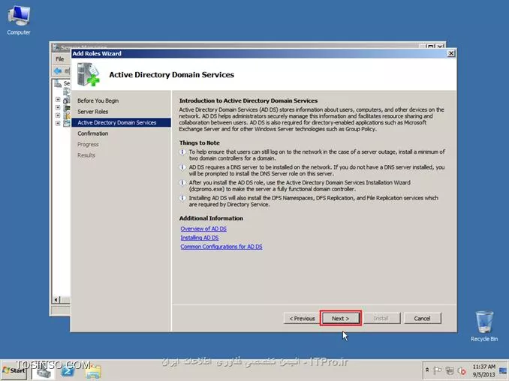Image resolution: width=509 pixels, height=381 pixels.
Task: Click the info icon beside the DFS Namespaces note
Action: click(x=182, y=198)
